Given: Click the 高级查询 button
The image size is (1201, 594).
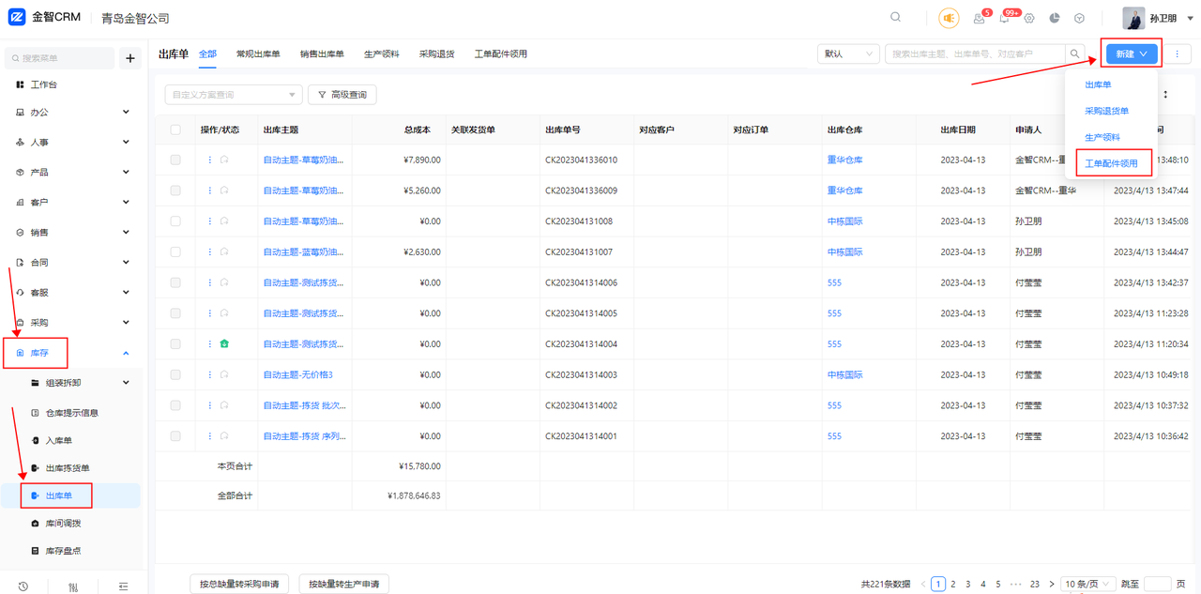Looking at the screenshot, I should point(342,95).
